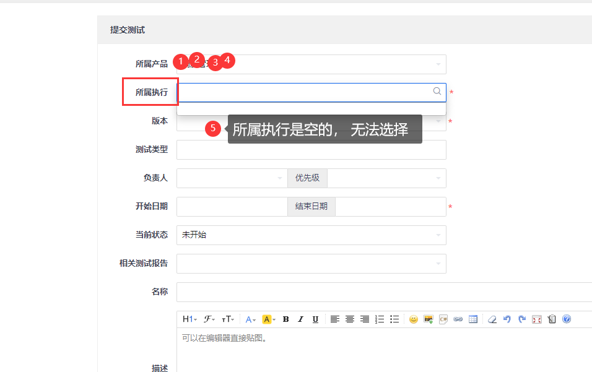Toggle fullscreen editor mode
Image resolution: width=592 pixels, height=372 pixels.
pyautogui.click(x=536, y=319)
